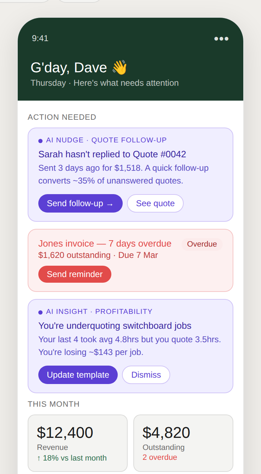This screenshot has height=474, width=261.
Task: Click the '18% vs last month' trend text
Action: (x=72, y=458)
